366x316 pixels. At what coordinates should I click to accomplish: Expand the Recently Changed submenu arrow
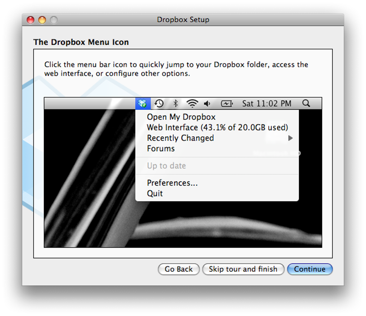click(290, 138)
